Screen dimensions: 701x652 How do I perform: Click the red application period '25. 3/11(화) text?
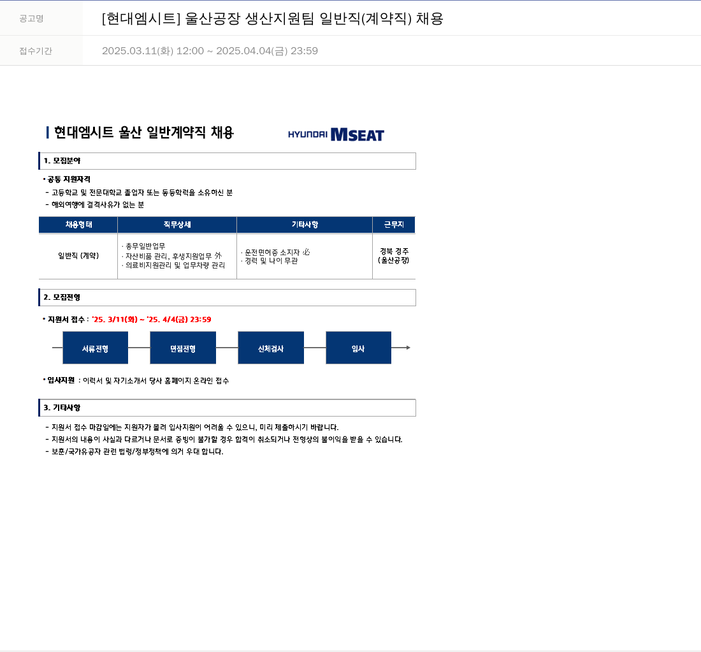152,320
